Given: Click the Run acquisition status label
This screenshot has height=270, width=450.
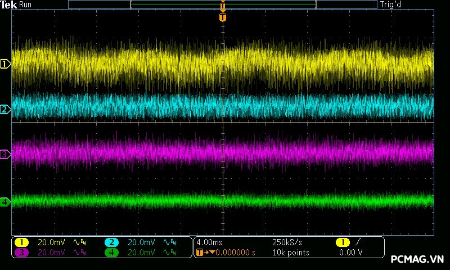Looking at the screenshot, I should [x=26, y=4].
